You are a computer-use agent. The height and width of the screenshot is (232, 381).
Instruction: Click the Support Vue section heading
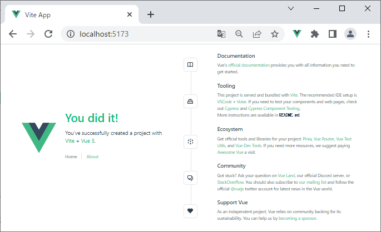pos(232,203)
